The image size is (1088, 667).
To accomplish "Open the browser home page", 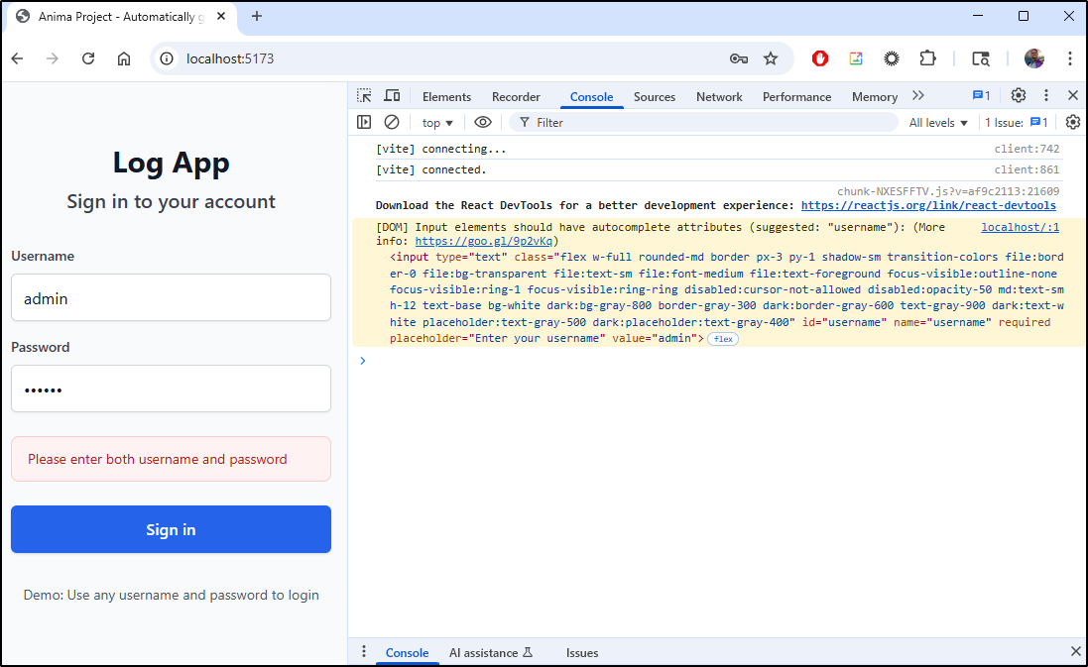I will [124, 58].
